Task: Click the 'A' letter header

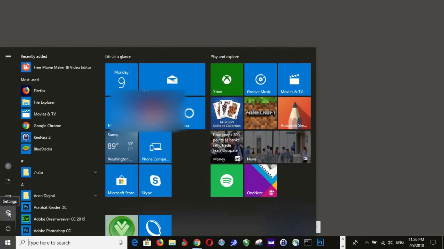Action: click(x=22, y=185)
